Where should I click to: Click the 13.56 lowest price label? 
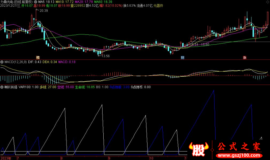click(105, 56)
